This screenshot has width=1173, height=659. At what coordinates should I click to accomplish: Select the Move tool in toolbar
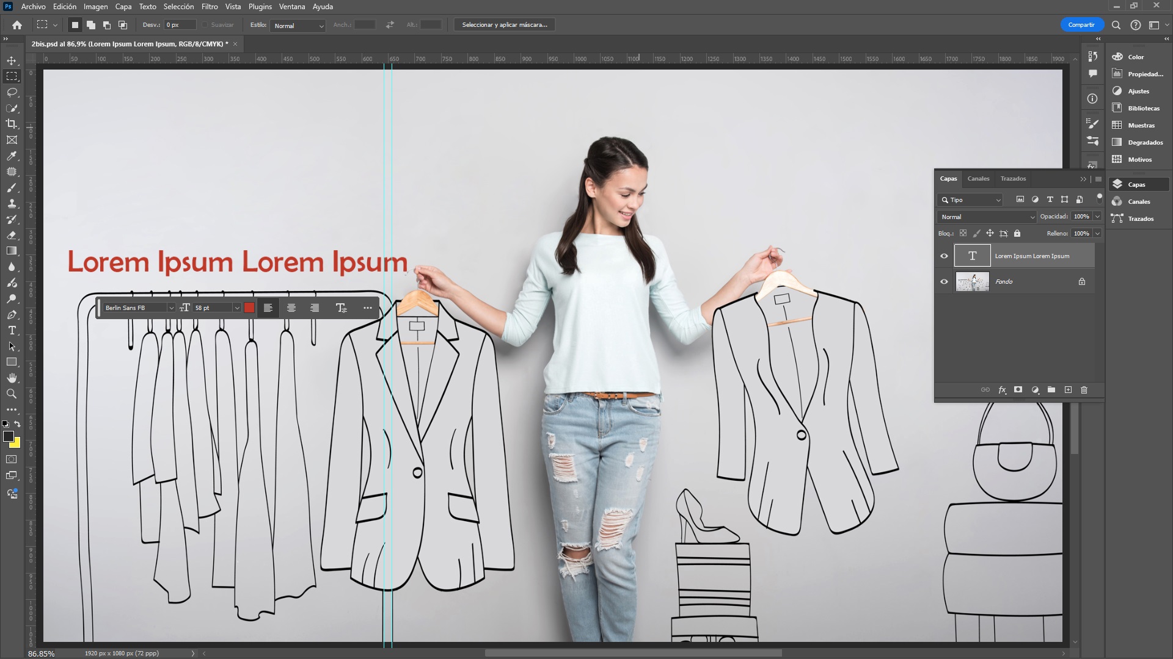(11, 60)
